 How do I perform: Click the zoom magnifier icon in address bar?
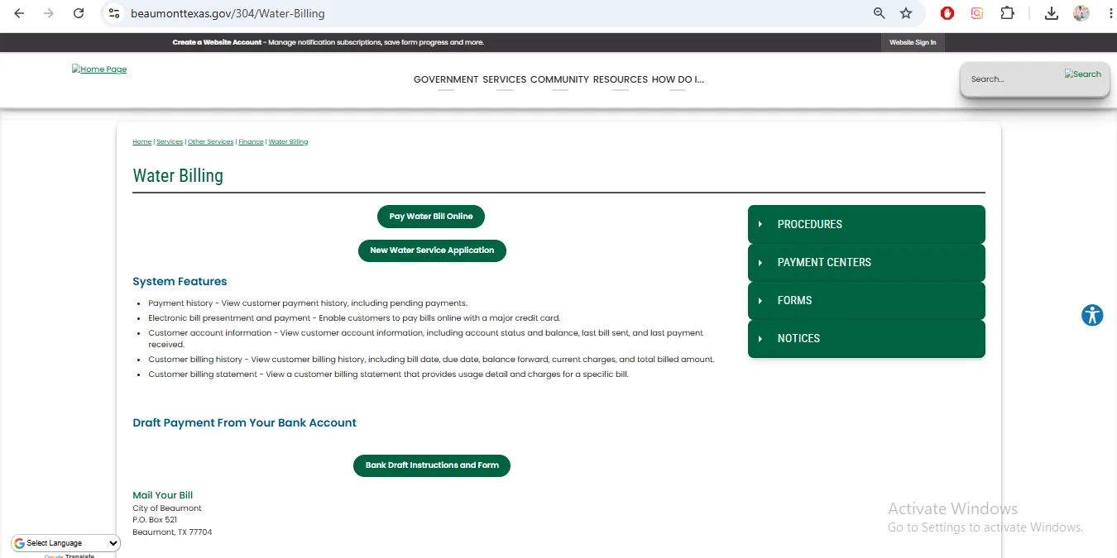click(x=880, y=13)
